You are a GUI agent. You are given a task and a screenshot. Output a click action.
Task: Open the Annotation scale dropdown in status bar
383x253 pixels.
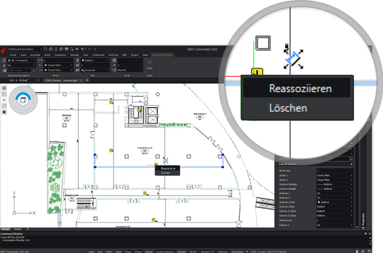coord(239,251)
